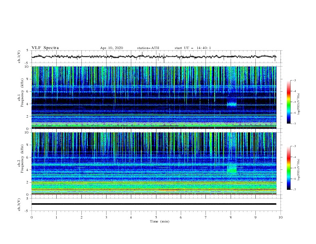316x244 pixels.
Task: Click the red-orange band in ch.2 spectrogram near minute 5.5
Action: (x=168, y=190)
